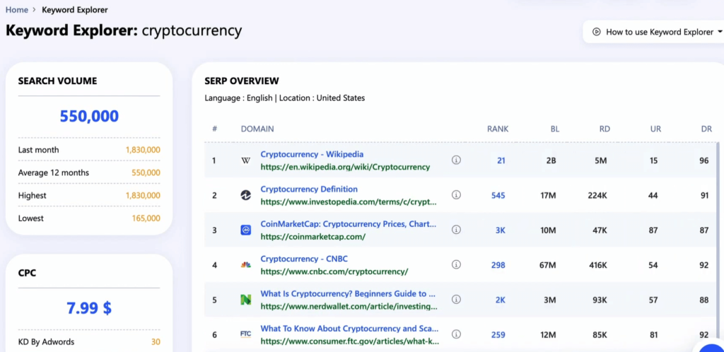Open the coinmarketcap.com URL link
Viewport: 724px width, 352px height.
(313, 237)
